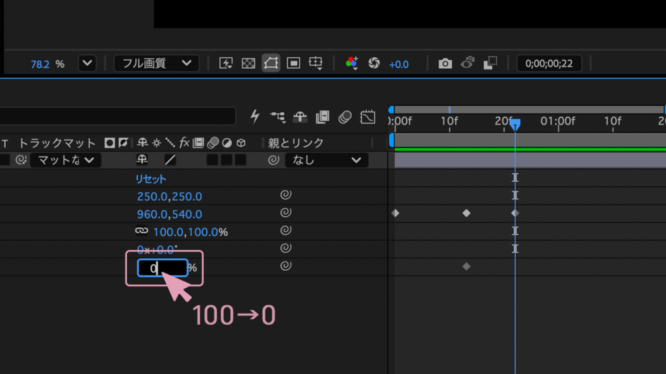Image resolution: width=666 pixels, height=374 pixels.
Task: Toggle fast previews icon
Action: point(226,64)
